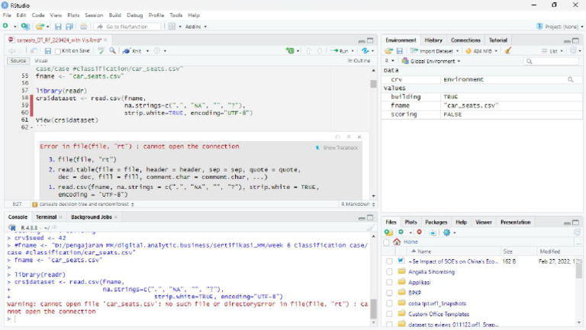Expand the Global Environment dropdown
Image resolution: width=586 pixels, height=330 pixels.
point(431,61)
